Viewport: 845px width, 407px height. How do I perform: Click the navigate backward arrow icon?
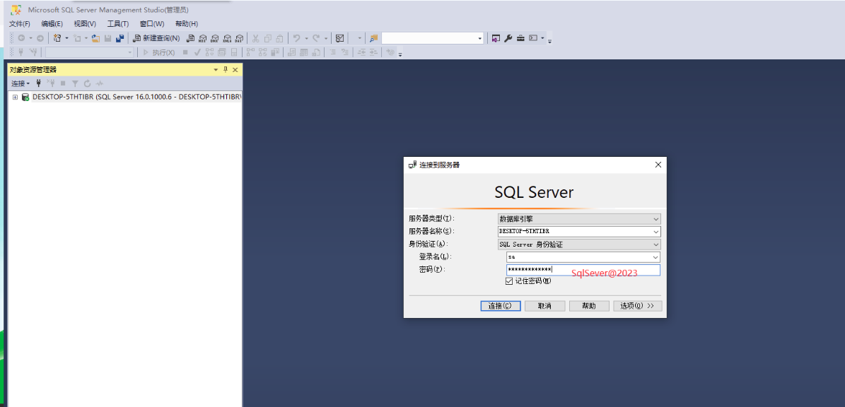(x=21, y=38)
